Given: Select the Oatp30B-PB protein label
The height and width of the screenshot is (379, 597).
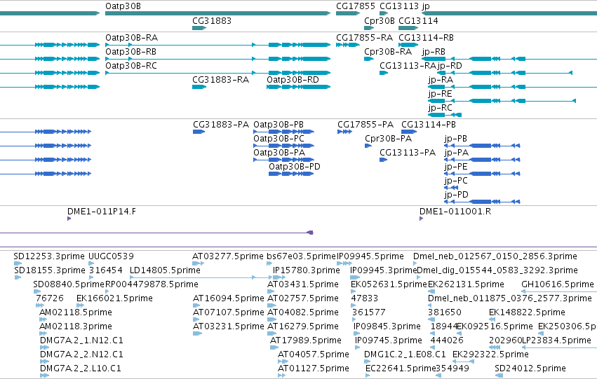Looking at the screenshot, I should 279,125.
